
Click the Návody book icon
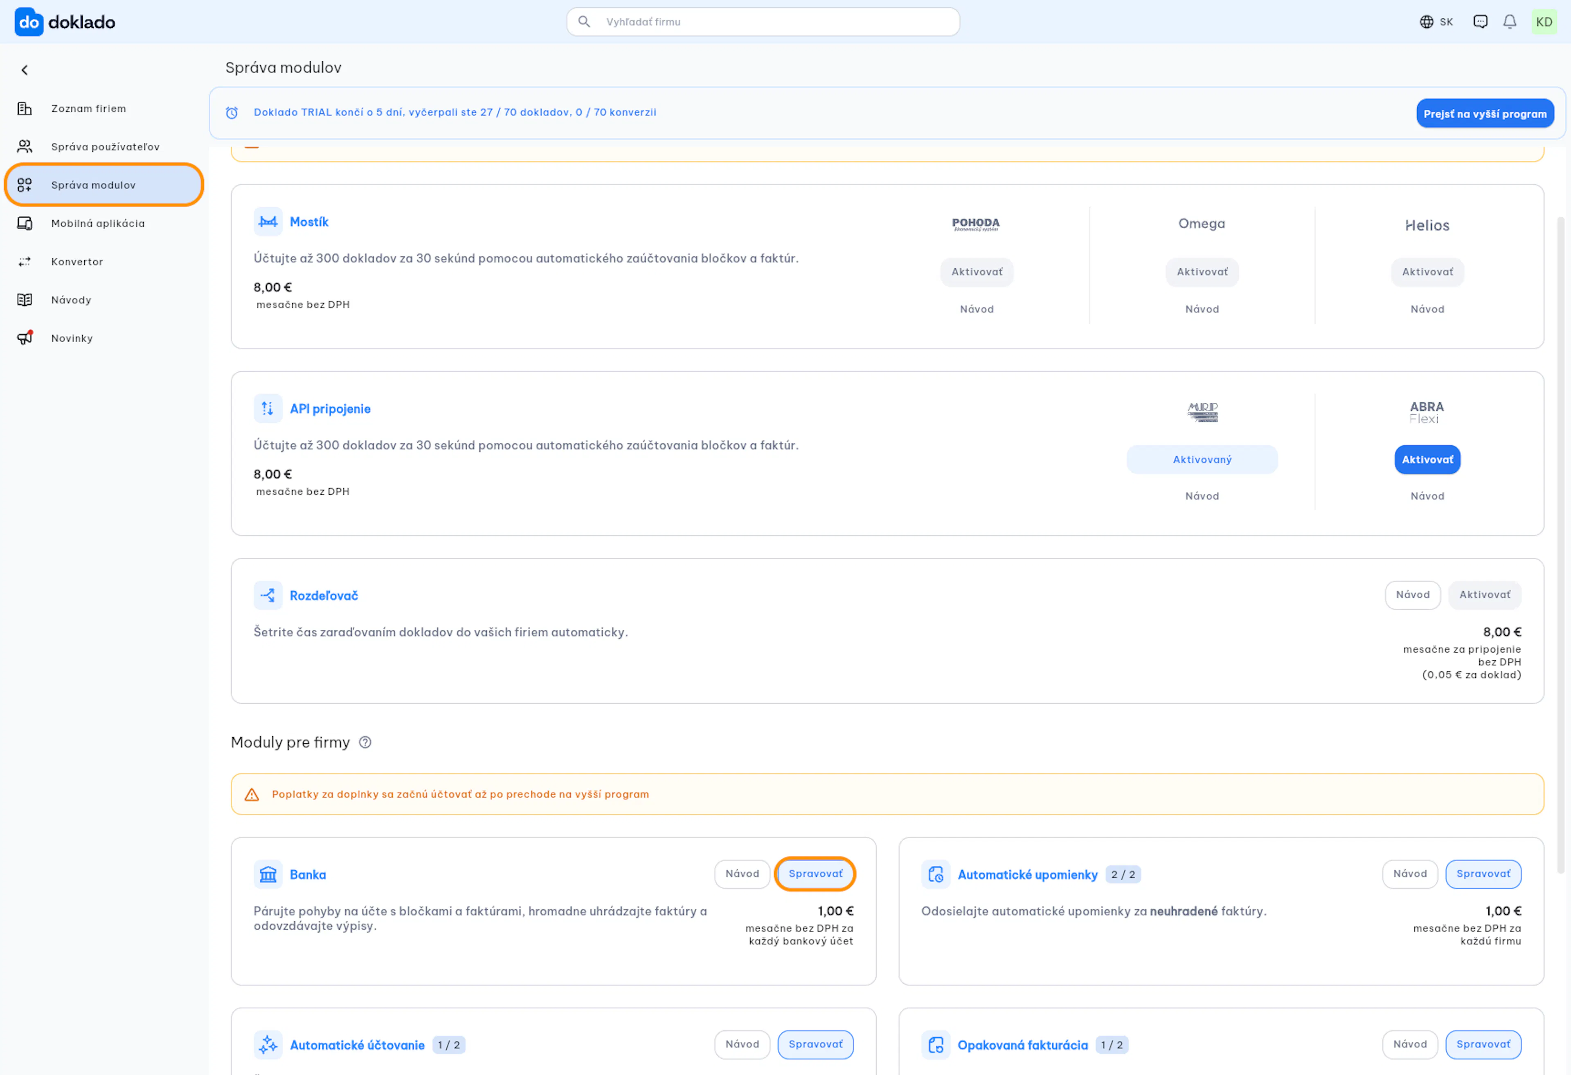tap(24, 300)
